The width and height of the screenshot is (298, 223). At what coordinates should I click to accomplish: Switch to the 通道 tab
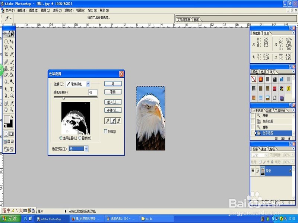pos(264,149)
